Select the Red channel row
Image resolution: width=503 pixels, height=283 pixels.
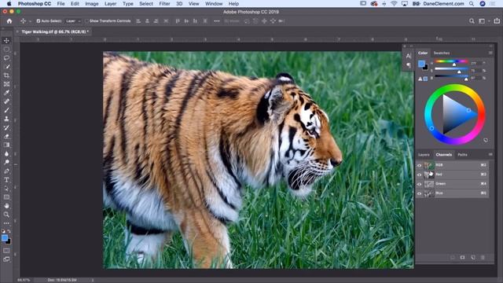coord(453,175)
